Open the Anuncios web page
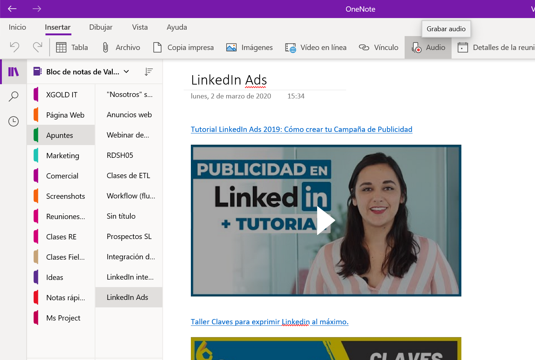535x360 pixels. click(x=129, y=115)
